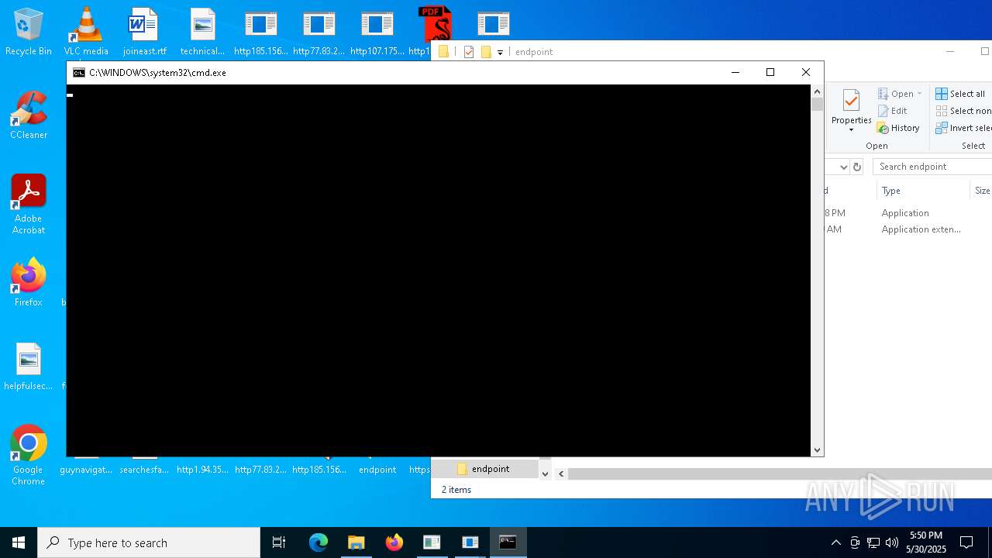Click the PDF file icon on desktop
Image resolution: width=992 pixels, height=558 pixels.
pos(435,23)
